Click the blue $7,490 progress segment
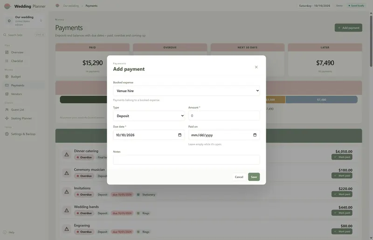The image size is (373, 240). 321,100
